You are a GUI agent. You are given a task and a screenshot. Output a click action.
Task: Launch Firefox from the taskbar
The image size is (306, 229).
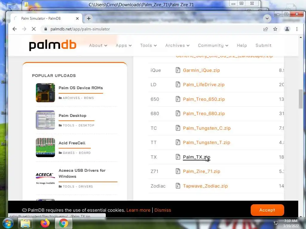point(45,223)
